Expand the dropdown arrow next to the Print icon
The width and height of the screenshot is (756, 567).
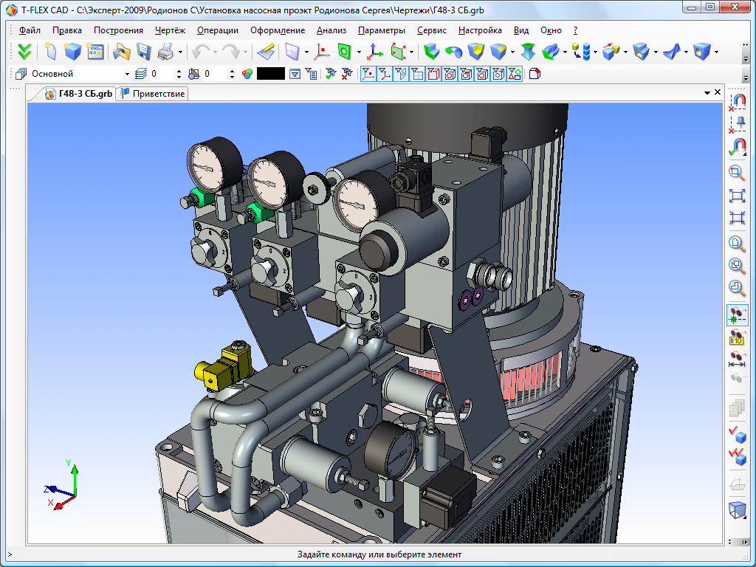(179, 52)
